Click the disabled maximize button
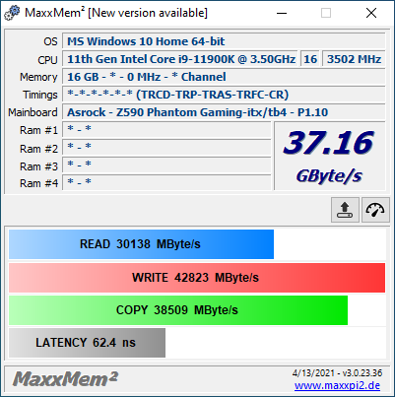Image resolution: width=395 pixels, height=397 pixels. tap(326, 13)
